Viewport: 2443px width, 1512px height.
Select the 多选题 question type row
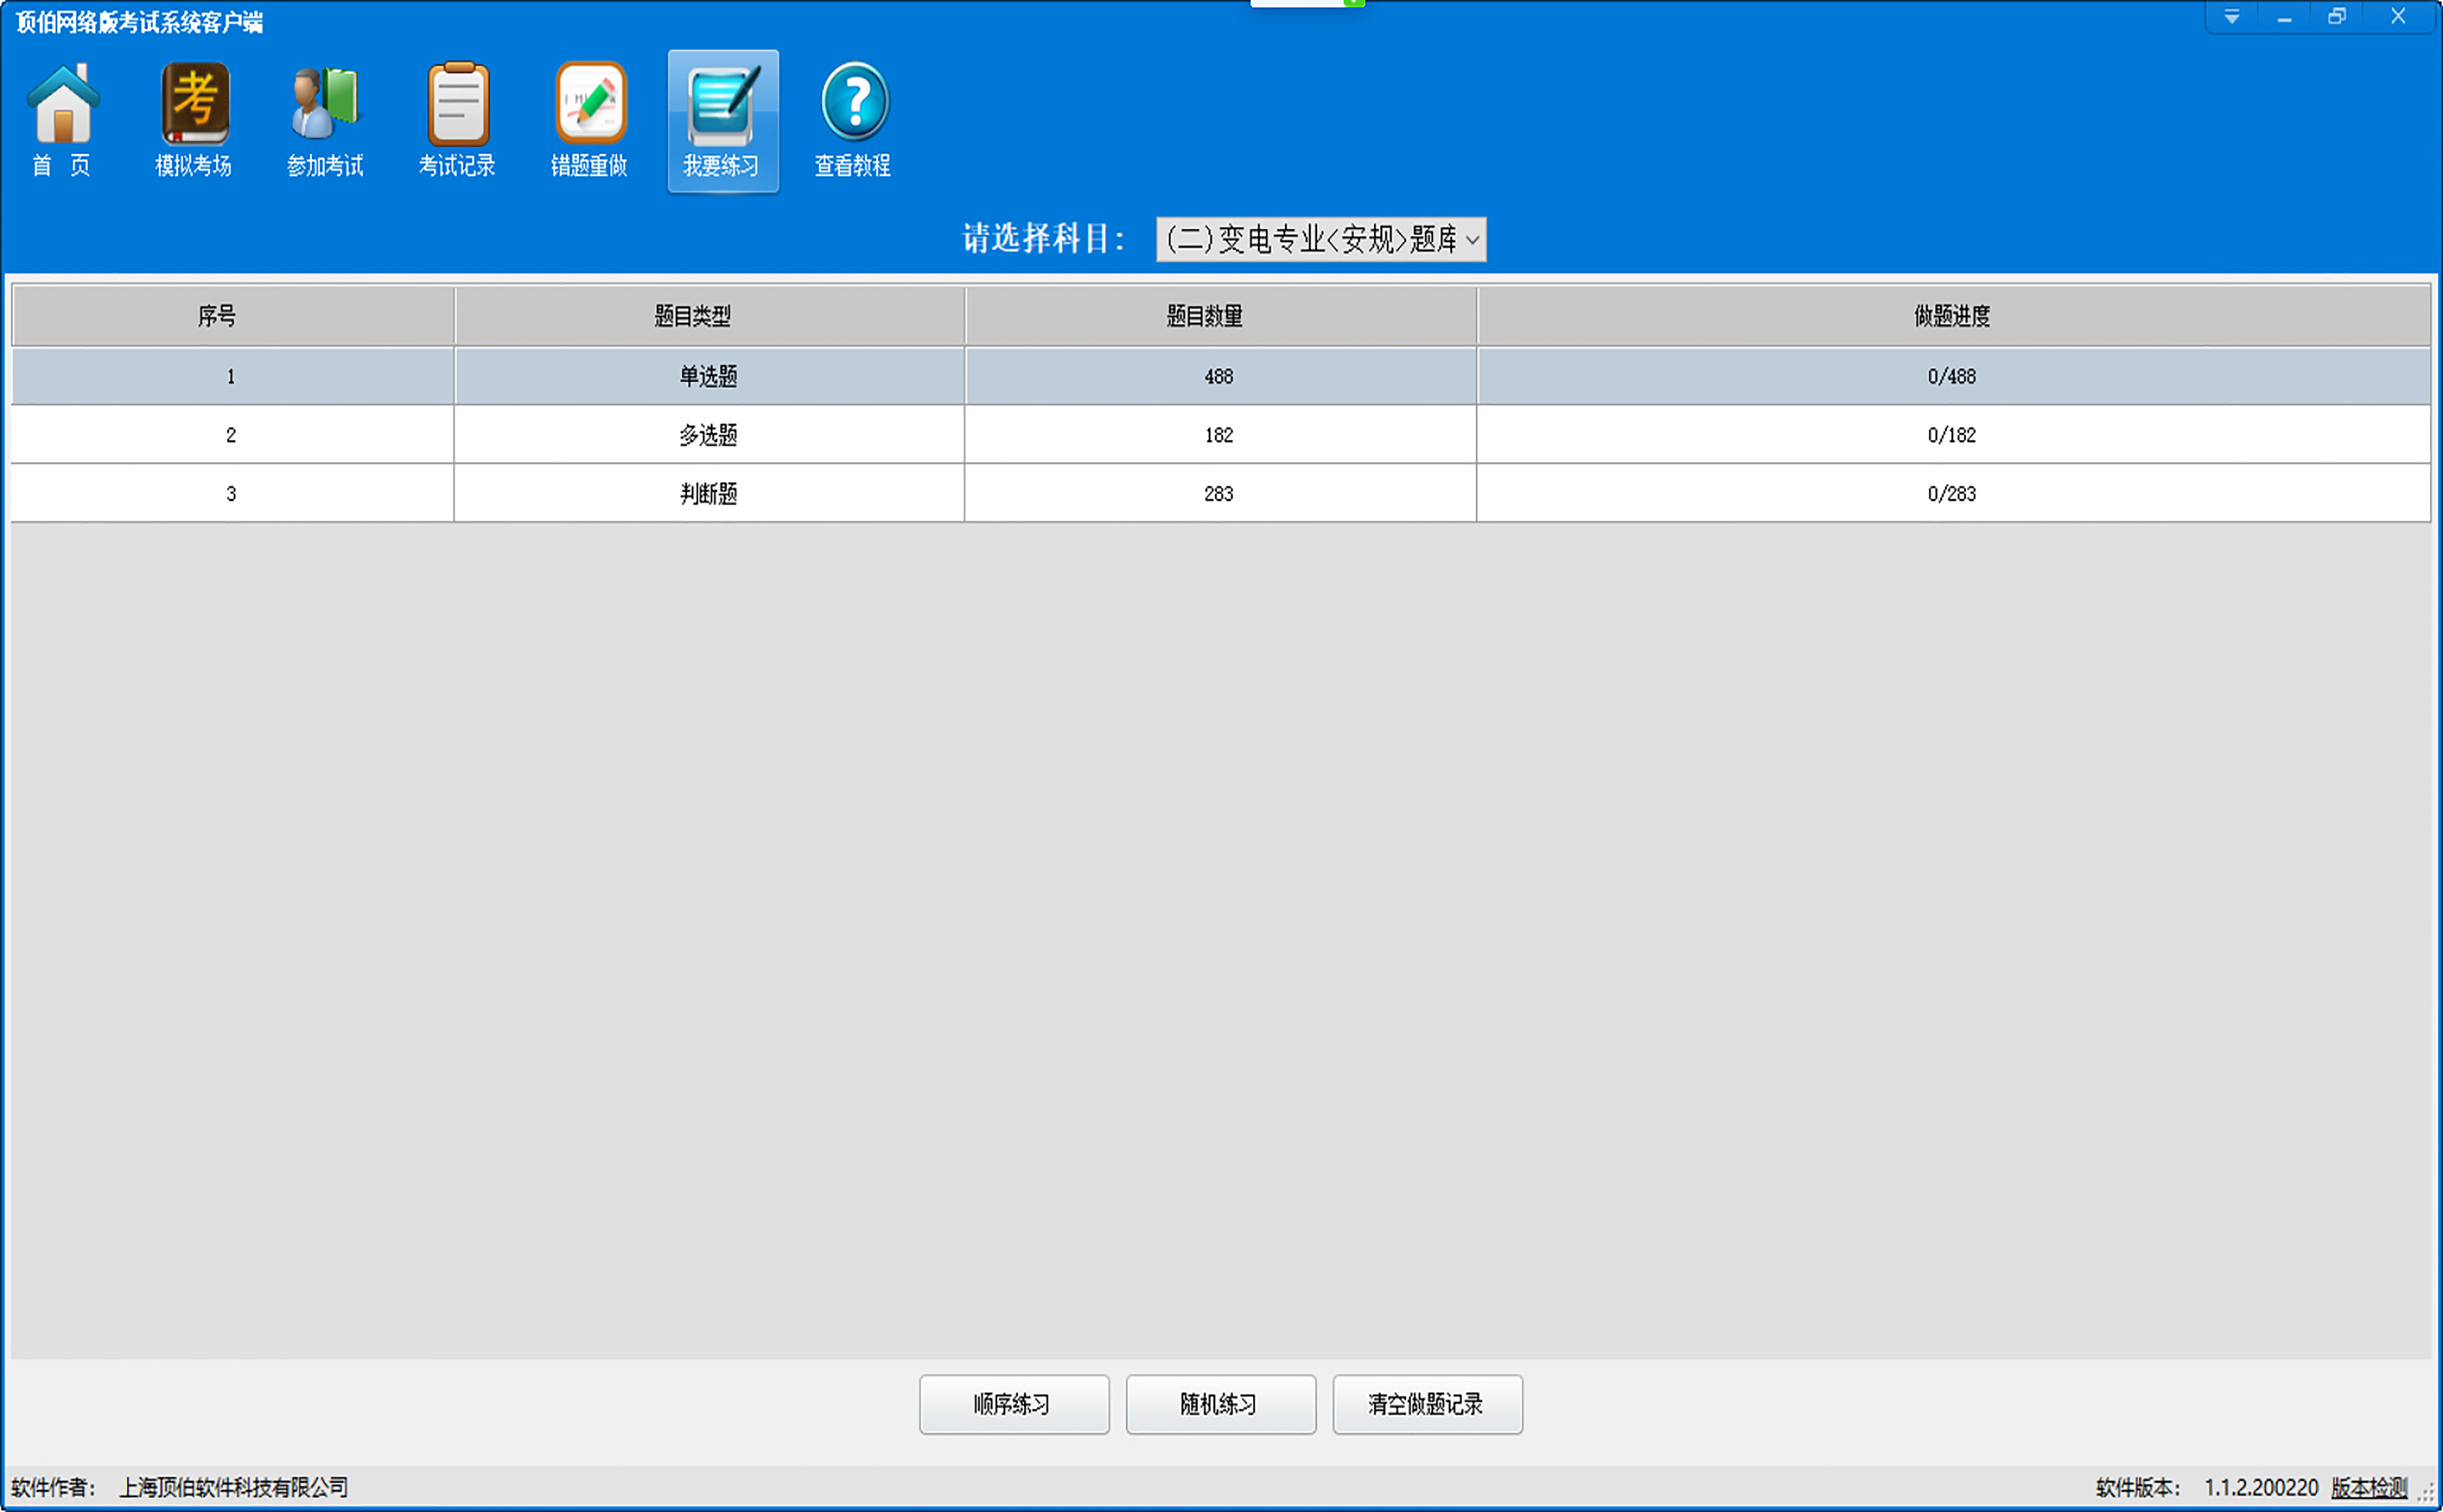[708, 435]
